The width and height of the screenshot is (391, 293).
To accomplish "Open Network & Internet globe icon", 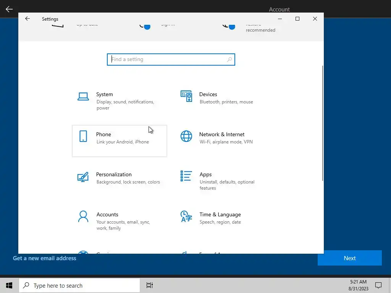I will pos(186,136).
